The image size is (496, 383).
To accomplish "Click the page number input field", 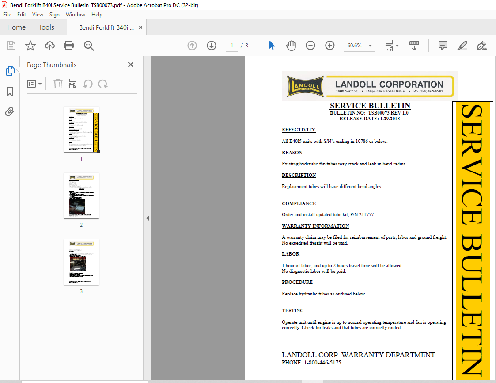I will click(232, 46).
